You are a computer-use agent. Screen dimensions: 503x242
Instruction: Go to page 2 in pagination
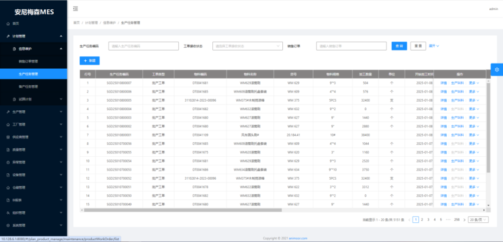coord(422,220)
